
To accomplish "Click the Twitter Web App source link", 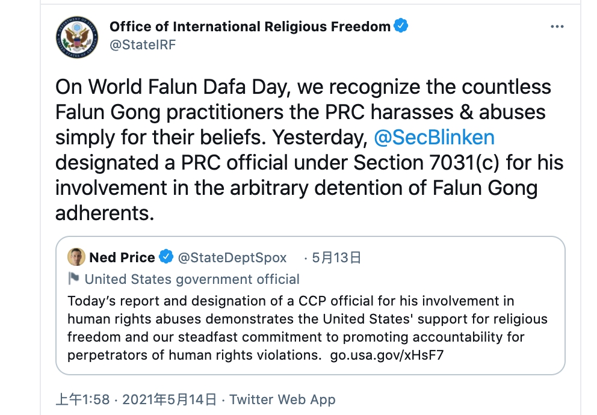I will (282, 399).
